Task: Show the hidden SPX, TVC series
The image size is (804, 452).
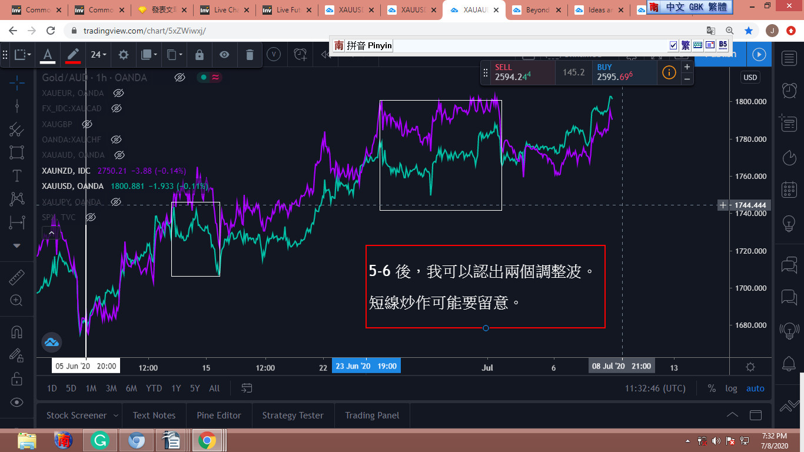Action: click(x=90, y=217)
